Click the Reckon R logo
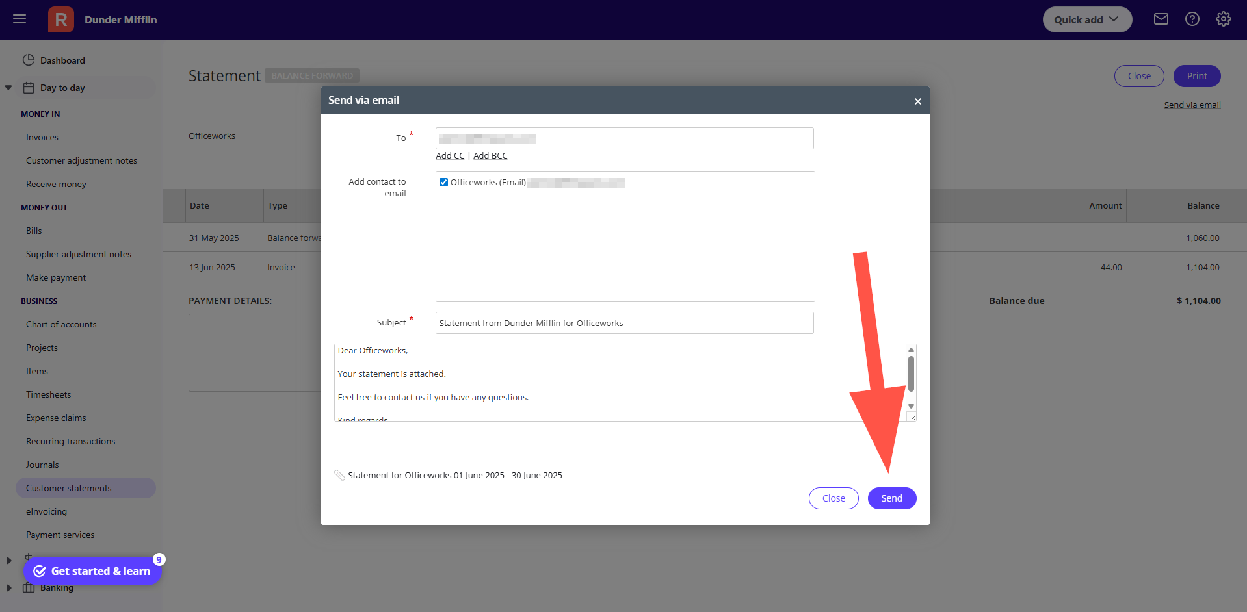Image resolution: width=1247 pixels, height=612 pixels. (x=60, y=19)
